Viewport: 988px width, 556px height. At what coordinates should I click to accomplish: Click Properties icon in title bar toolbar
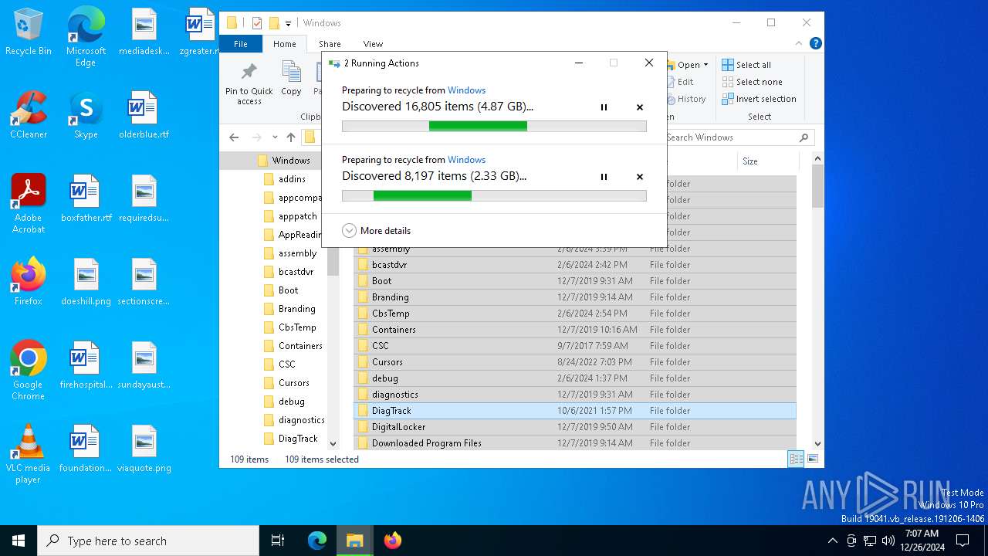point(257,23)
